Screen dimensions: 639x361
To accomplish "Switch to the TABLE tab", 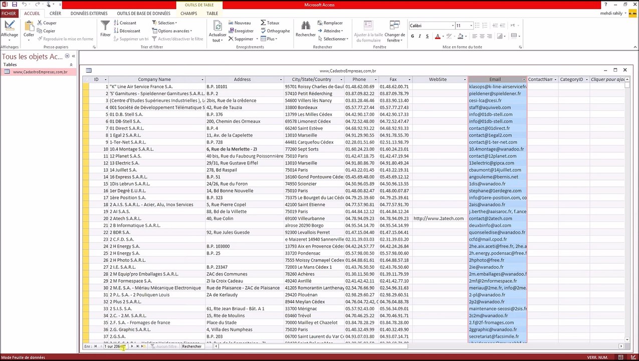I will pos(212,14).
